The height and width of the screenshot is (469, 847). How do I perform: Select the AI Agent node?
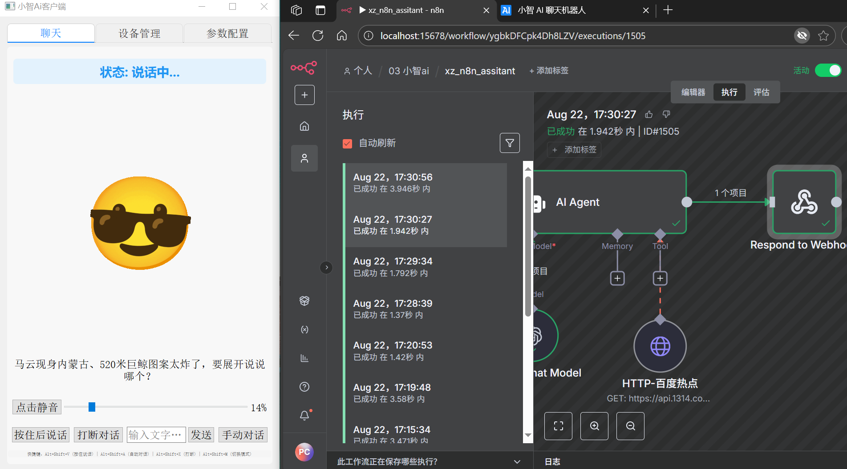pos(610,202)
